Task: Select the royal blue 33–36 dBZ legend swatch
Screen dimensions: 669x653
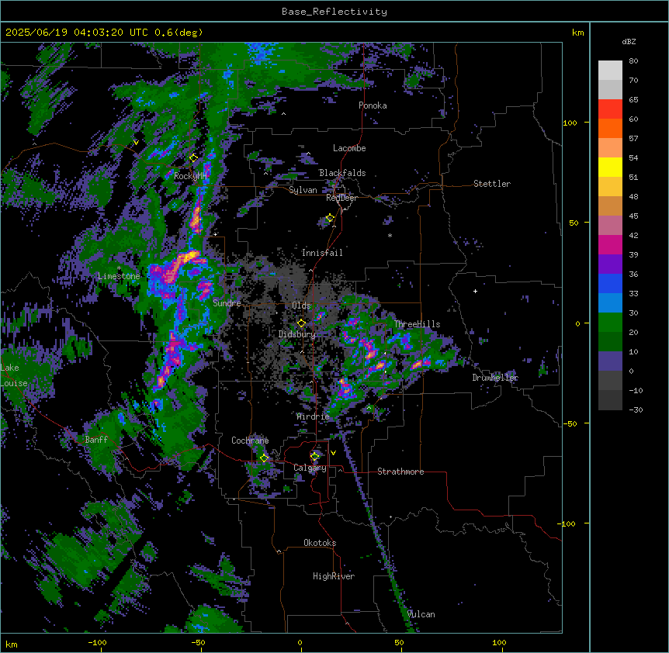Action: (x=610, y=284)
